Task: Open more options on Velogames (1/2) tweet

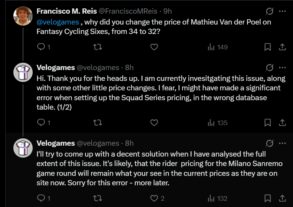Action: [282, 68]
